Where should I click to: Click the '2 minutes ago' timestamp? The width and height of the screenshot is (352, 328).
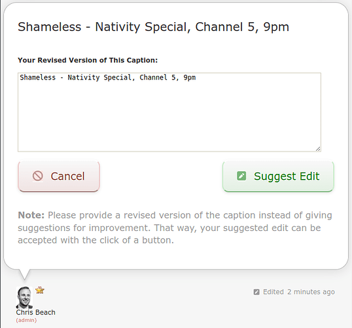311,292
